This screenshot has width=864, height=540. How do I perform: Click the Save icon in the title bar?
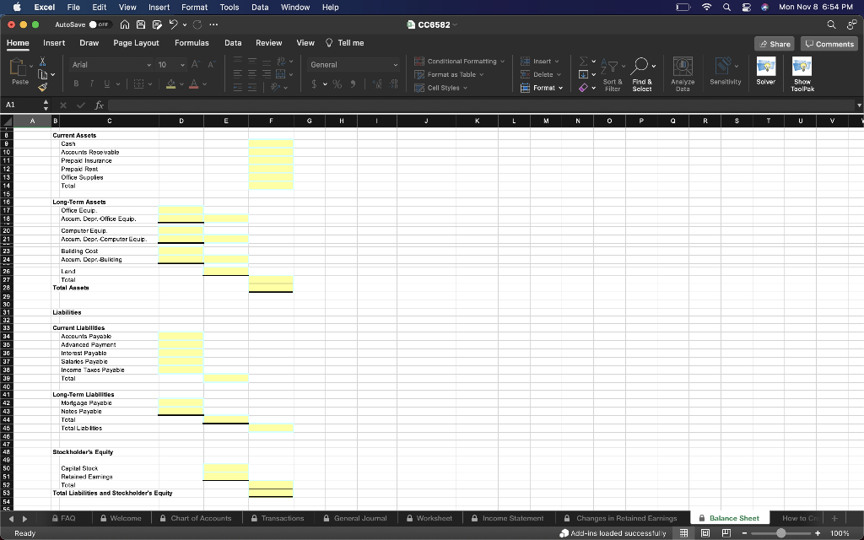[141, 24]
